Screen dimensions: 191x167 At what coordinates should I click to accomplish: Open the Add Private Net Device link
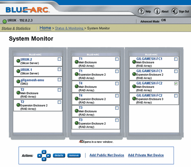[146, 155]
